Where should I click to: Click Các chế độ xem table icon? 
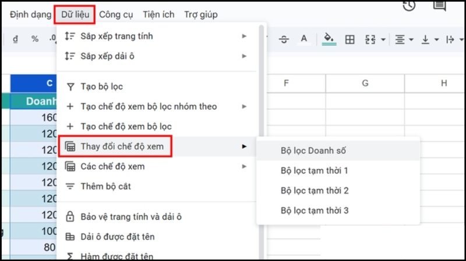(70, 166)
